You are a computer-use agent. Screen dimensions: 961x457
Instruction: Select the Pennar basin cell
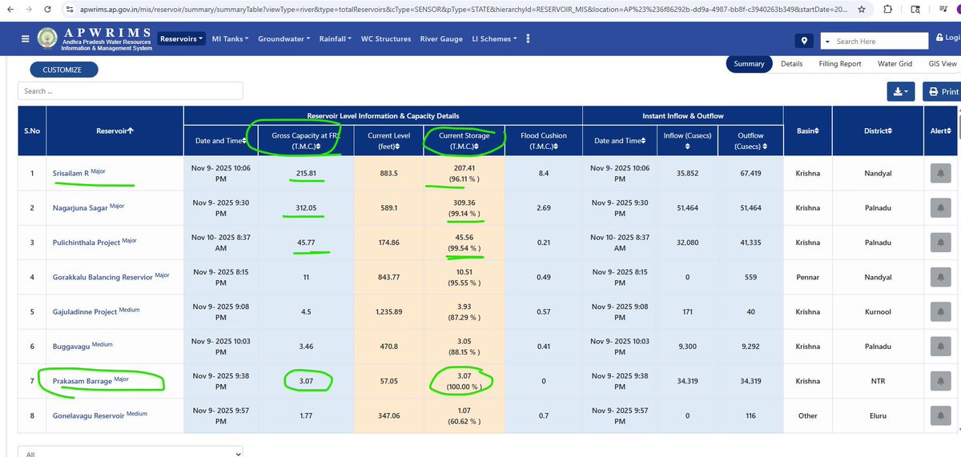[808, 277]
